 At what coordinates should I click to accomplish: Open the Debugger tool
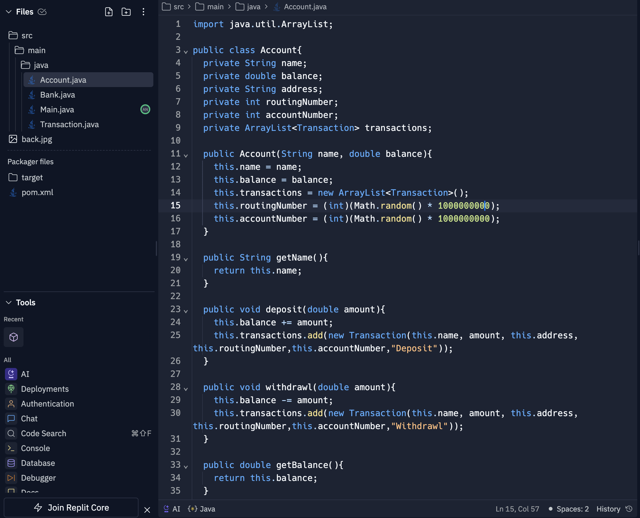[38, 478]
